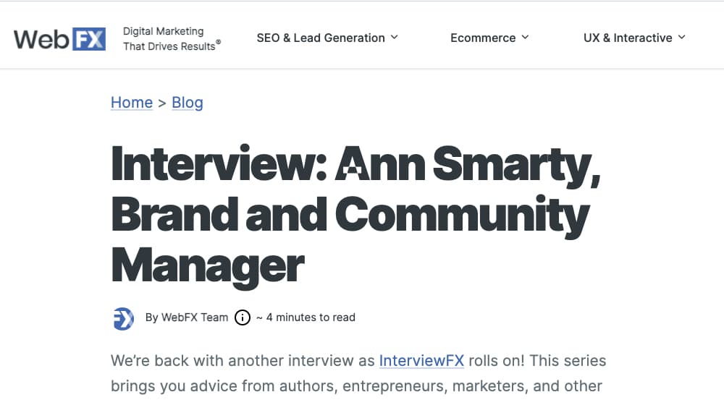Expand the SEO & Lead Generation chevron
Viewport: 724px width, 405px height.
[395, 37]
